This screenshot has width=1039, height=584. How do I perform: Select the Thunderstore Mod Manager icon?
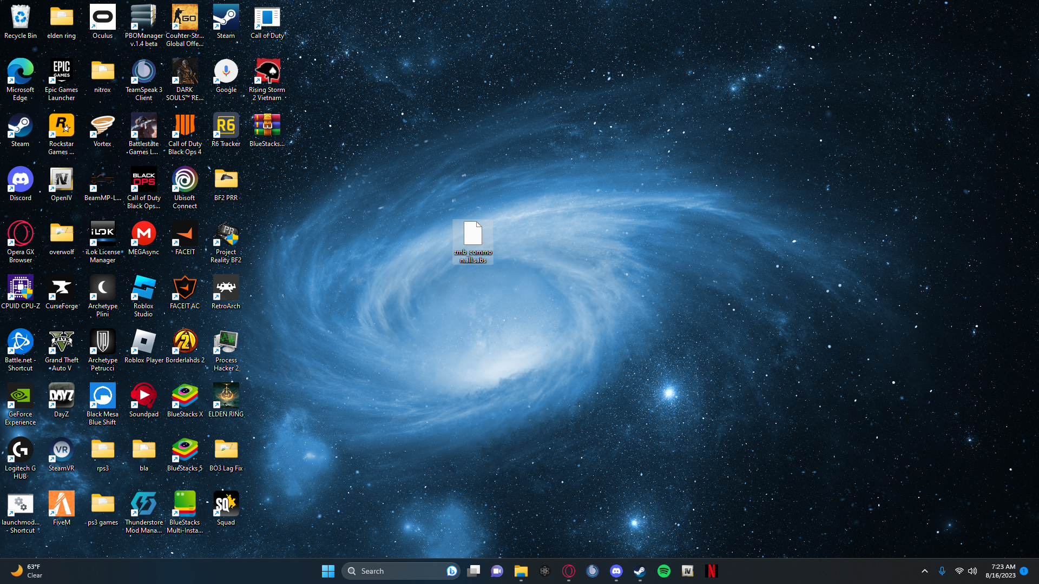click(x=143, y=512)
